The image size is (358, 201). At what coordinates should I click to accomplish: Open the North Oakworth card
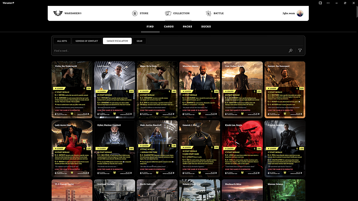point(157,190)
